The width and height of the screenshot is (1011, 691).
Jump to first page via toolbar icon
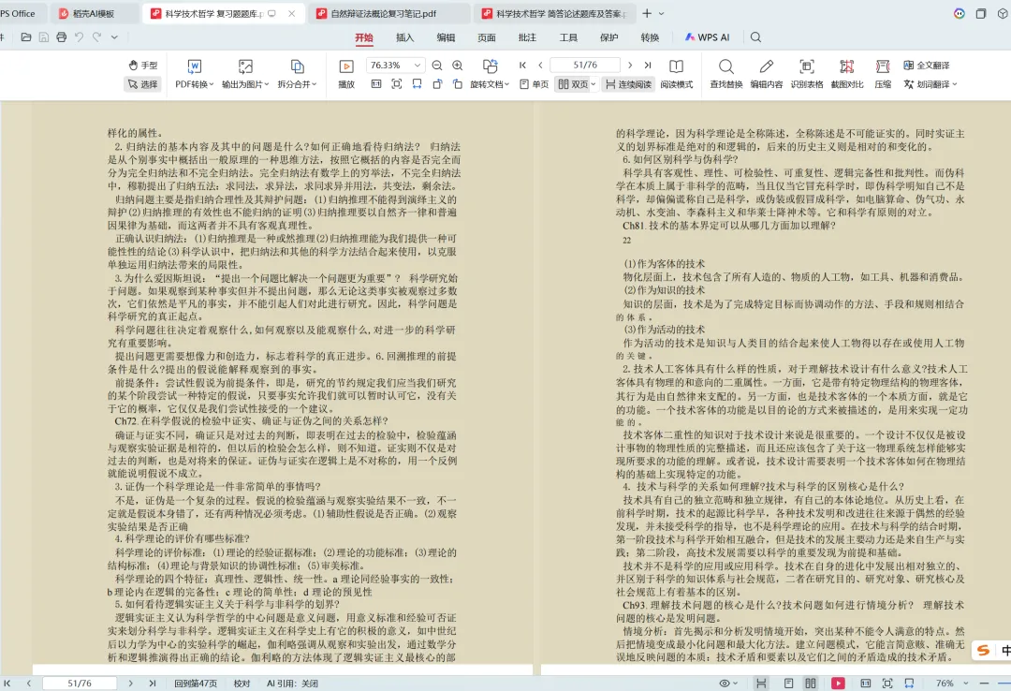[x=523, y=66]
